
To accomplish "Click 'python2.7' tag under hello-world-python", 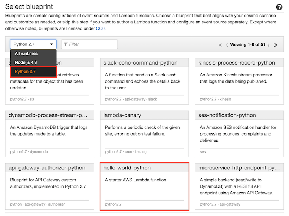I will click(x=113, y=204).
